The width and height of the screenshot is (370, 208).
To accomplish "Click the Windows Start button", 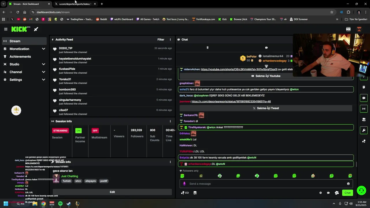I will [x=5, y=204].
